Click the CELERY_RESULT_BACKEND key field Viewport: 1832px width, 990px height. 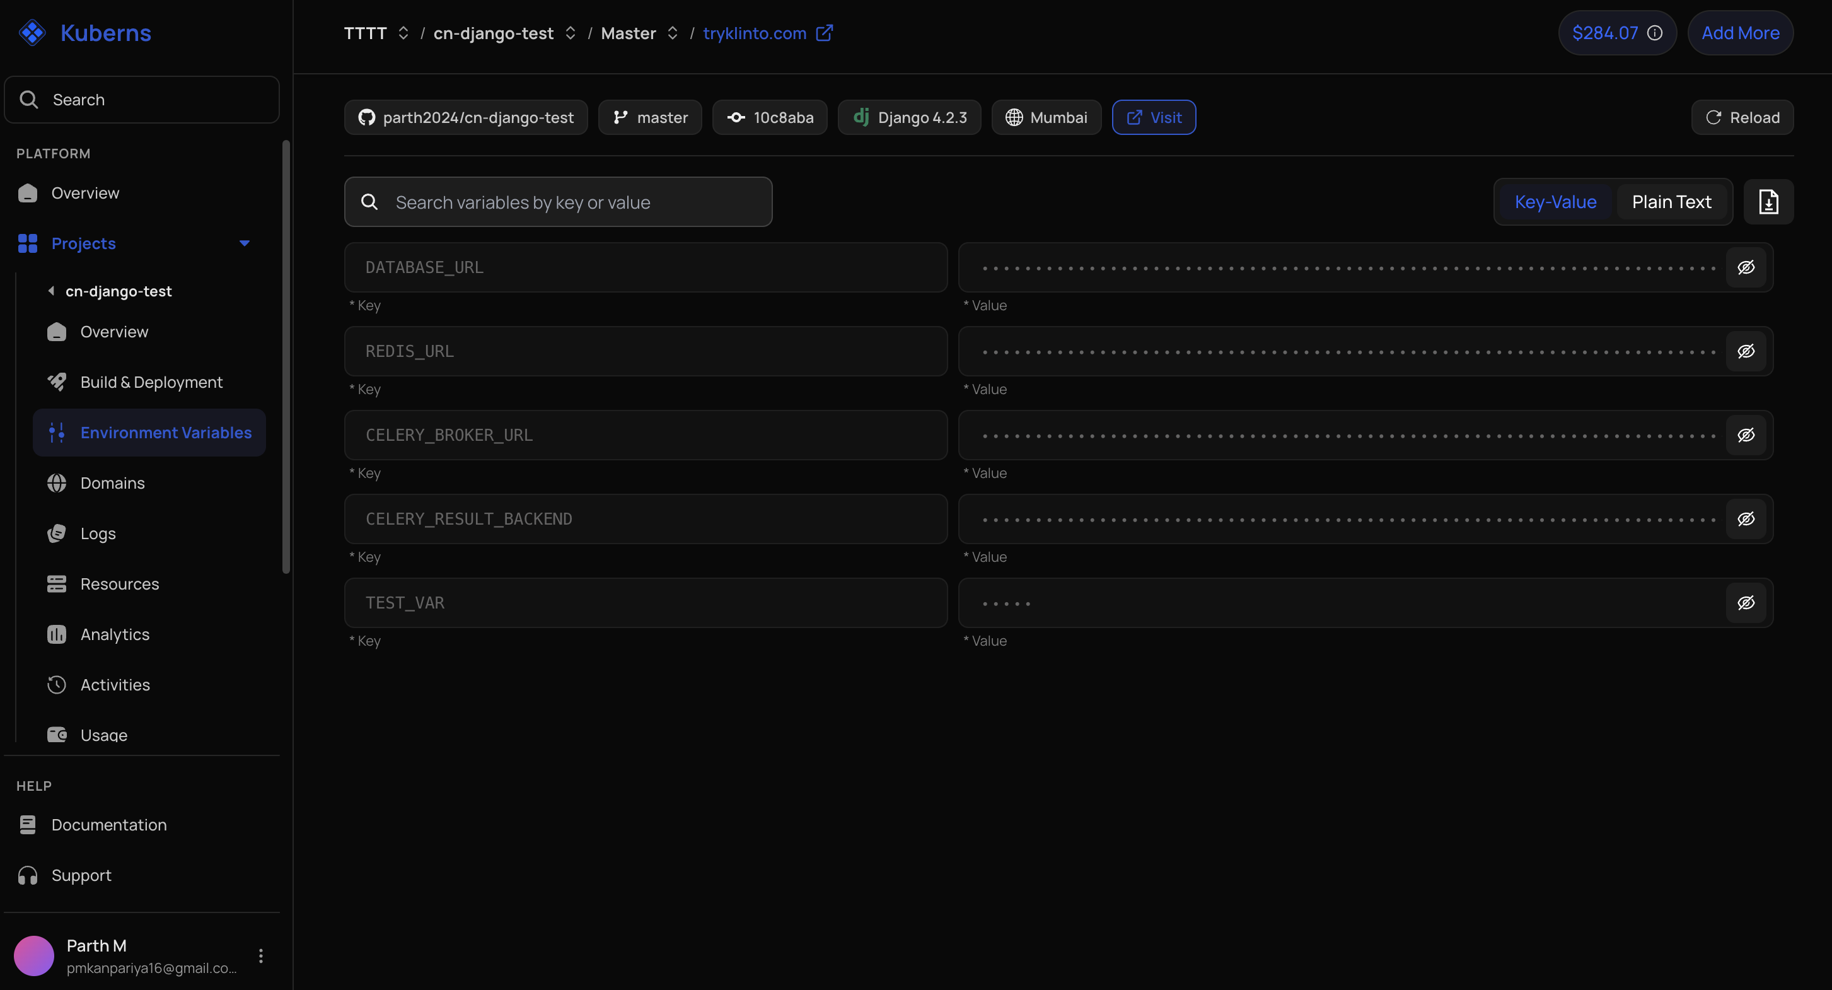646,519
